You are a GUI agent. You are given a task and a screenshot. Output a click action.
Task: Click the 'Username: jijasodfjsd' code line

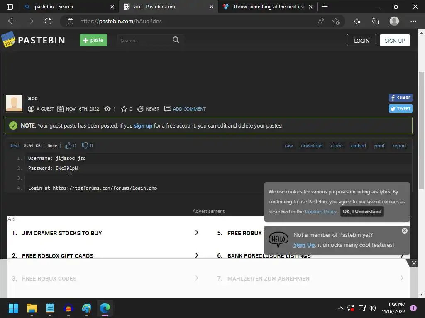point(57,158)
